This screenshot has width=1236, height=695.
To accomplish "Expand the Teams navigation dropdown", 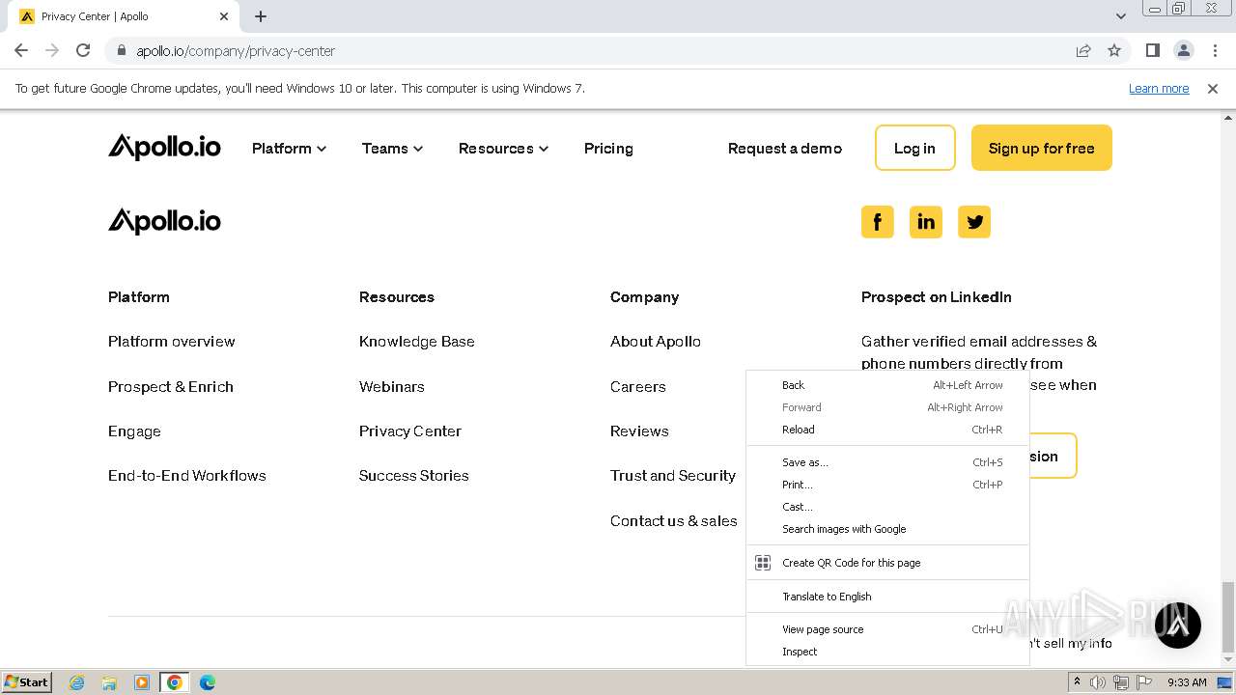I will coord(392,148).
